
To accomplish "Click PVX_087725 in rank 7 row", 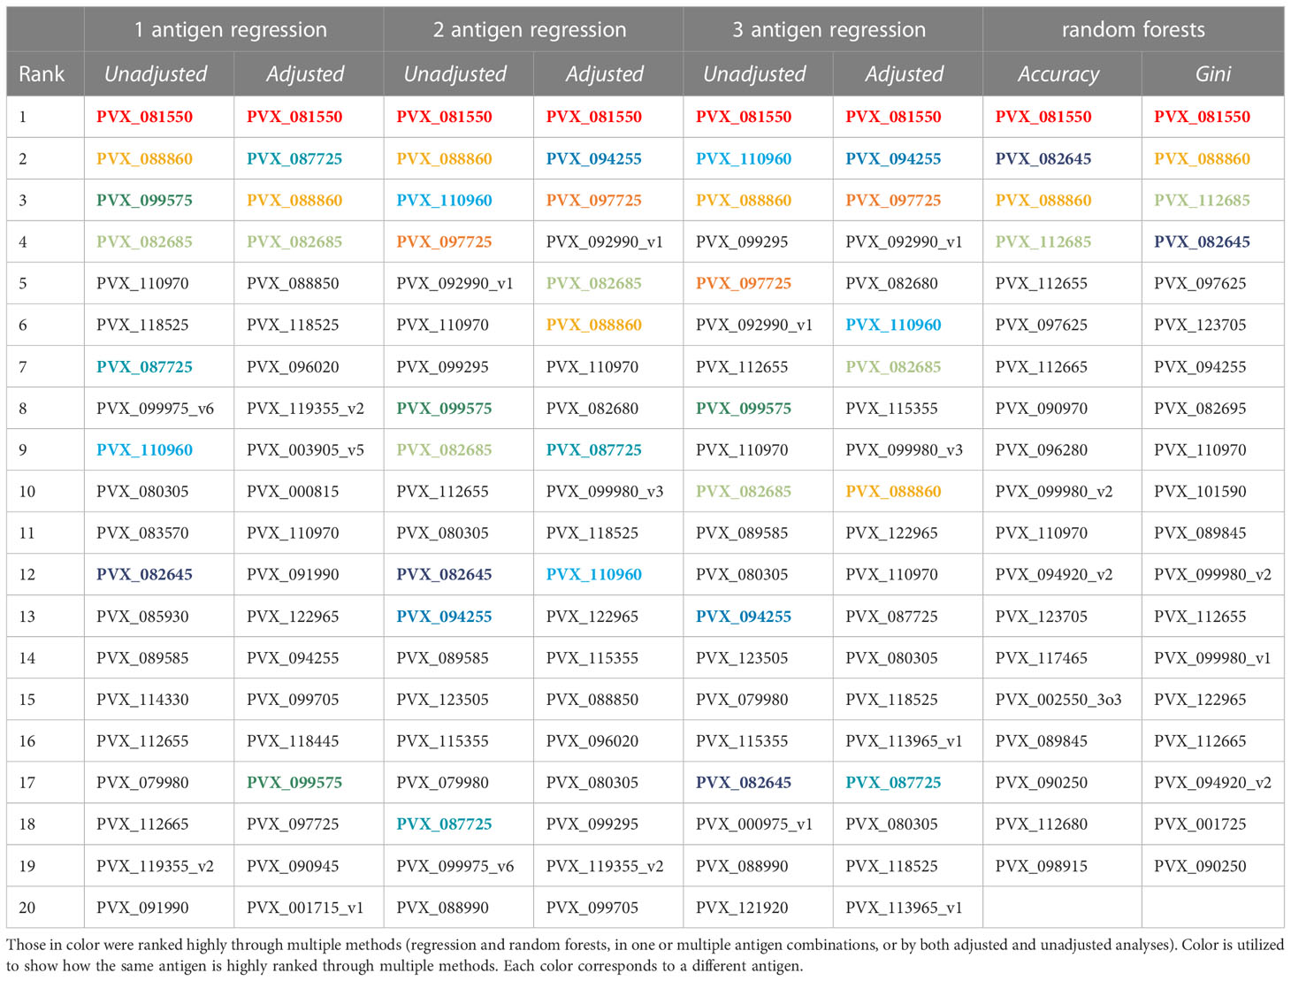I will click(144, 367).
